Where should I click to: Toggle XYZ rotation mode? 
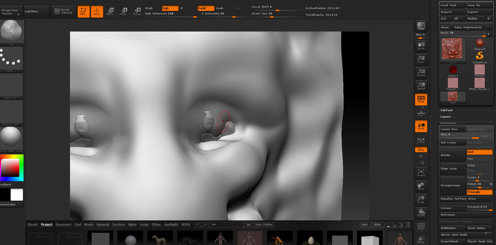pyautogui.click(x=421, y=150)
